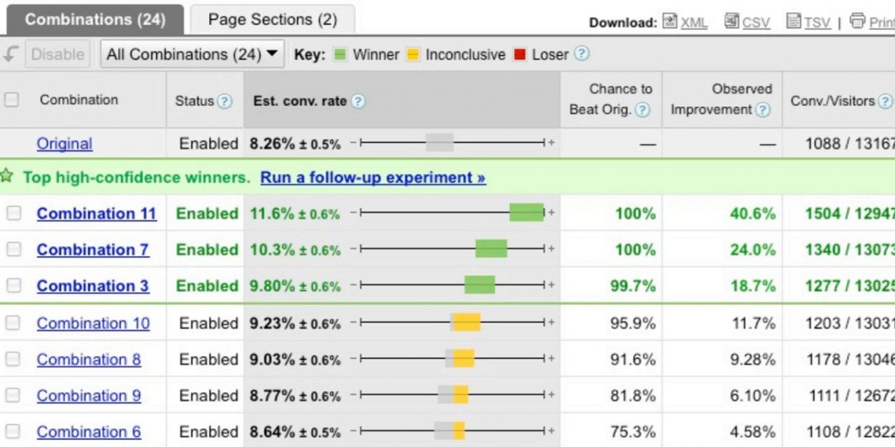
Task: Select the Combinations (24) tab
Action: coord(94,20)
